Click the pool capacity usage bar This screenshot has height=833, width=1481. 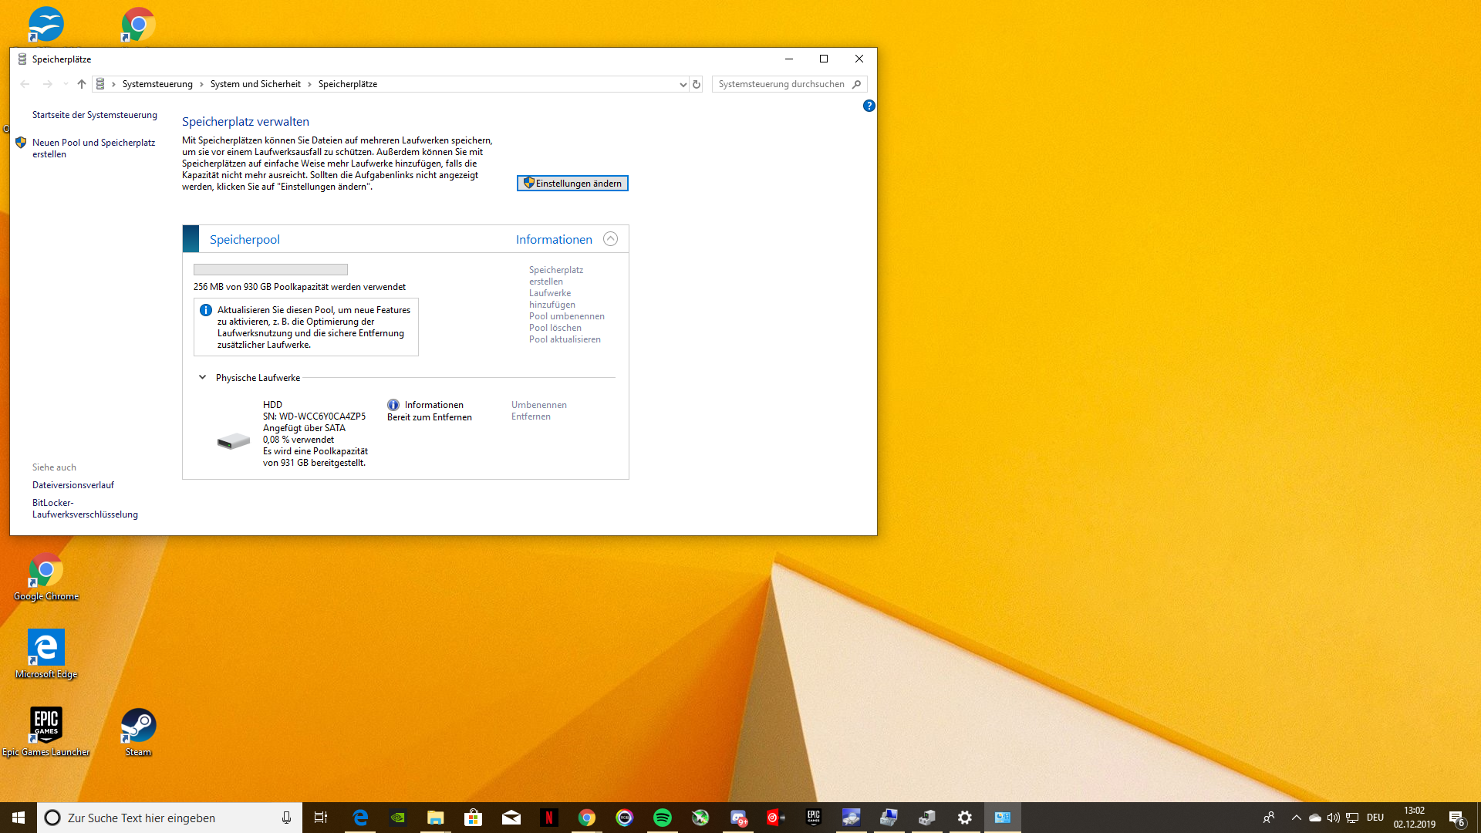coord(270,270)
